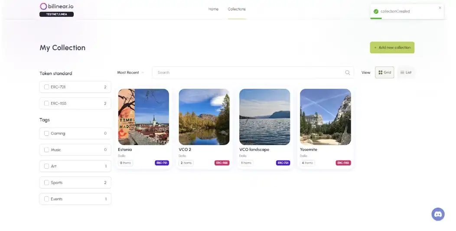Enable the Sports tag filter

click(46, 183)
